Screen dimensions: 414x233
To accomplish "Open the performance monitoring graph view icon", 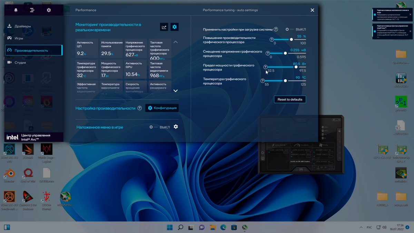I will click(x=164, y=27).
